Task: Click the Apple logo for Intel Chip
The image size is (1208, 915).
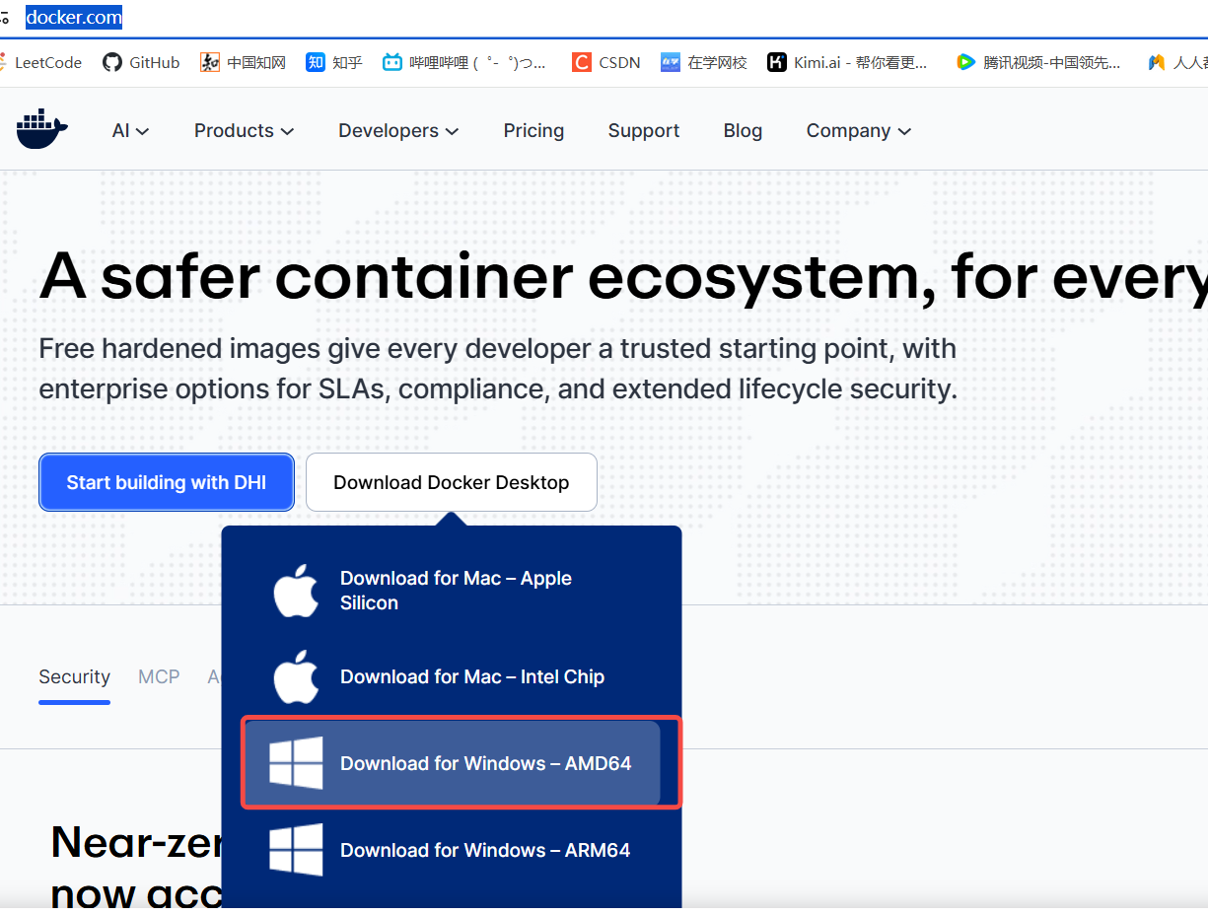Action: pos(296,676)
